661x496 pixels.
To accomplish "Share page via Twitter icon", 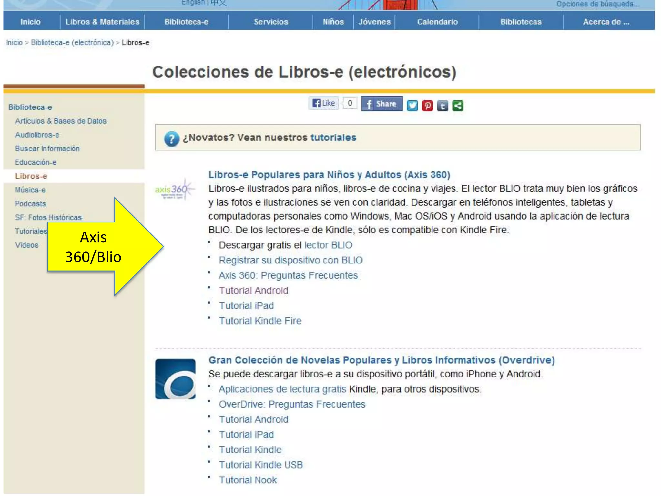I will click(x=412, y=106).
